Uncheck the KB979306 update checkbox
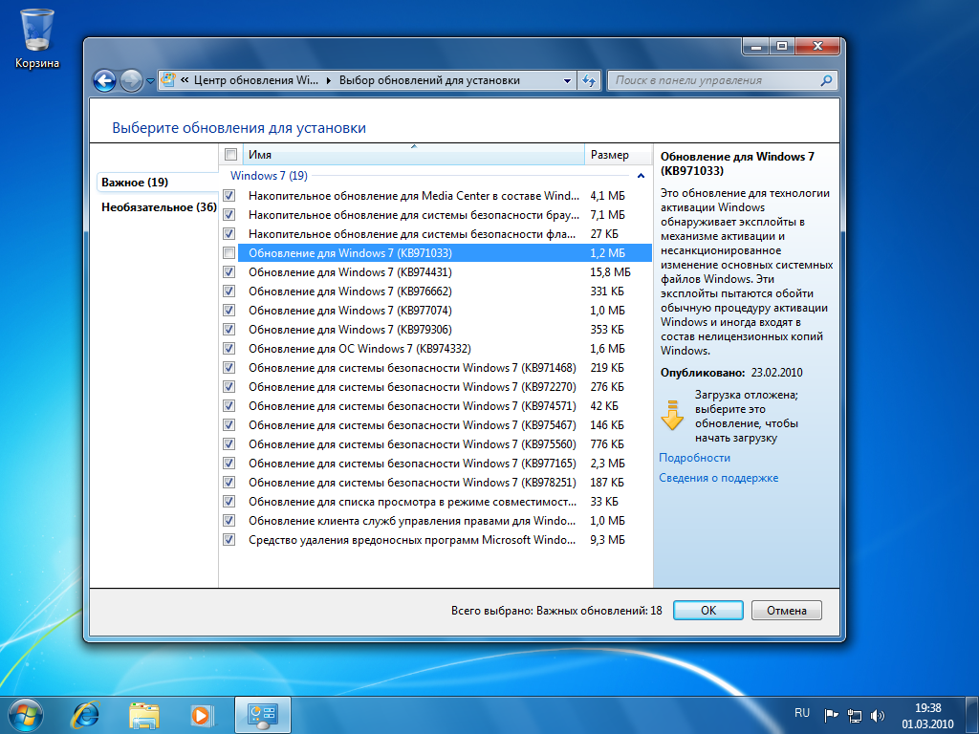979x734 pixels. point(229,330)
